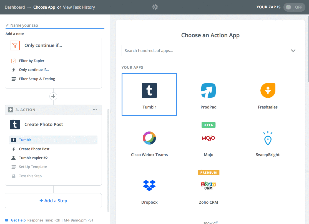Click the lock icon beside Test this Step

click(x=14, y=176)
